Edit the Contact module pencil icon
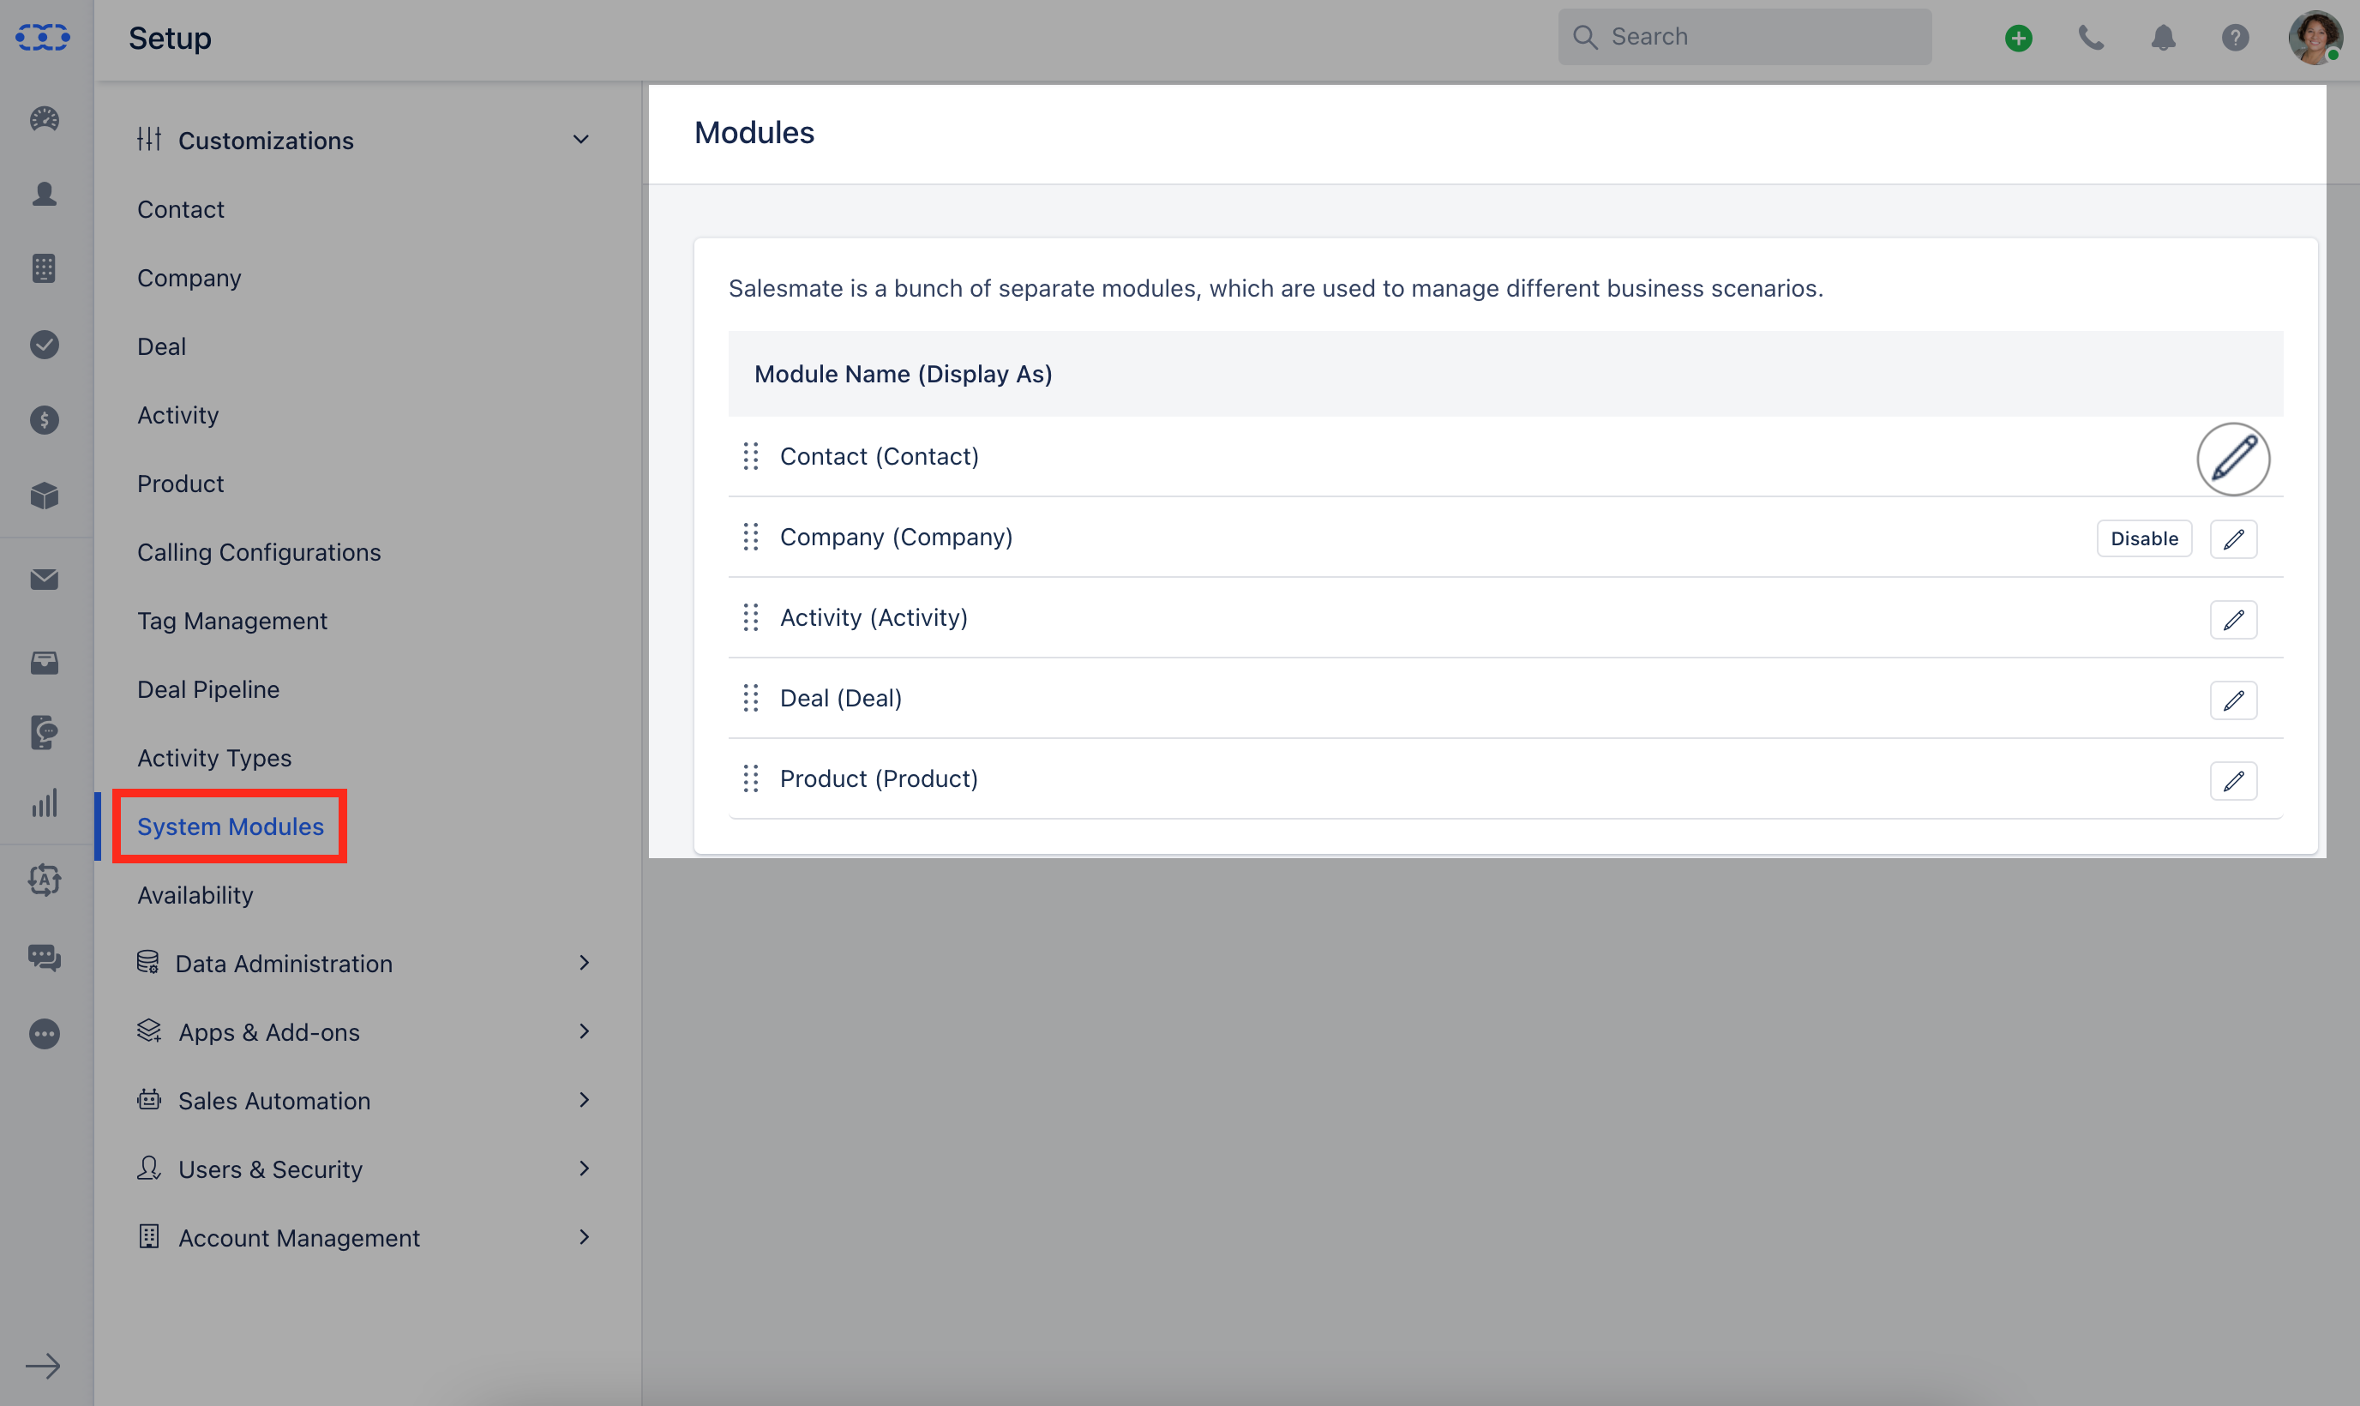Screen dimensions: 2360x1406 point(2233,459)
